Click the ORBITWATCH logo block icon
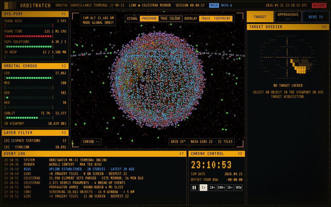Screen dimensions: 331x207 click(x=10, y=5)
